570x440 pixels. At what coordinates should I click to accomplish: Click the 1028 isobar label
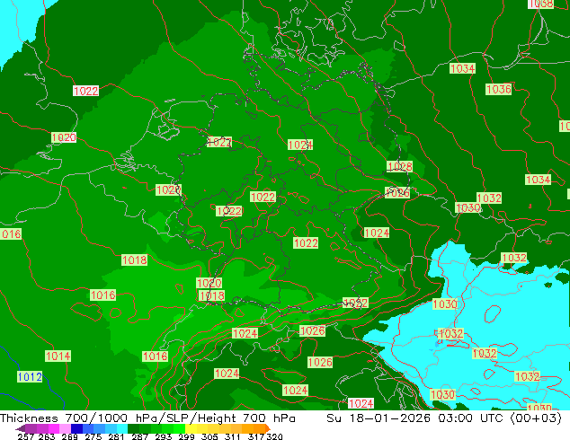point(399,166)
